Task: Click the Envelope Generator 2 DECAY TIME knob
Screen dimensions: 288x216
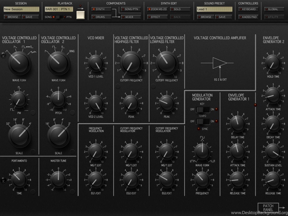Action: click(x=273, y=124)
